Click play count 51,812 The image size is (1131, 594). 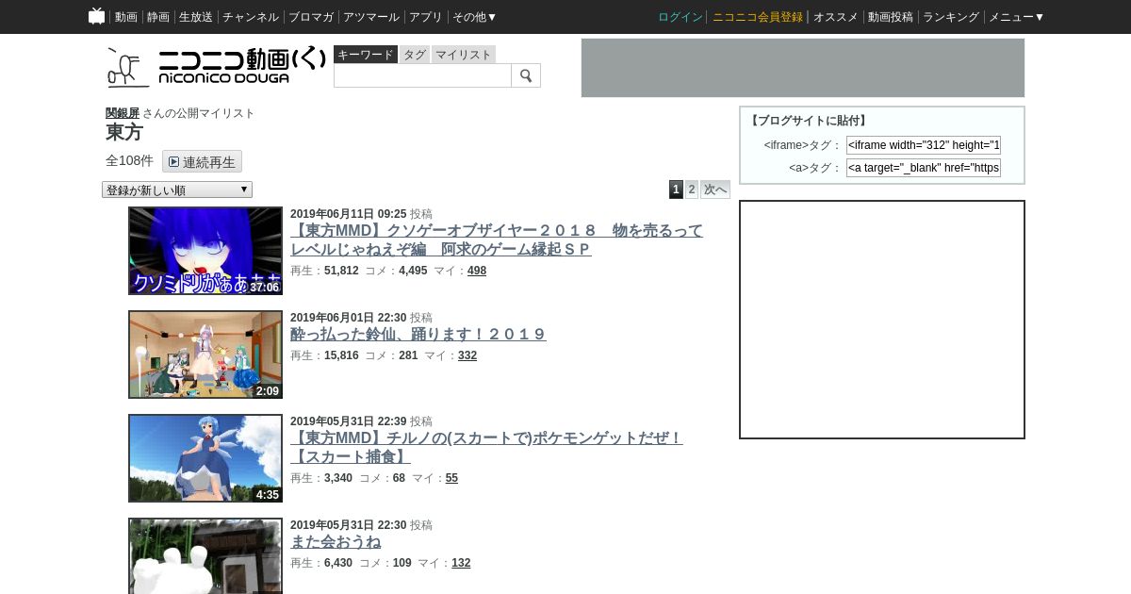click(341, 271)
